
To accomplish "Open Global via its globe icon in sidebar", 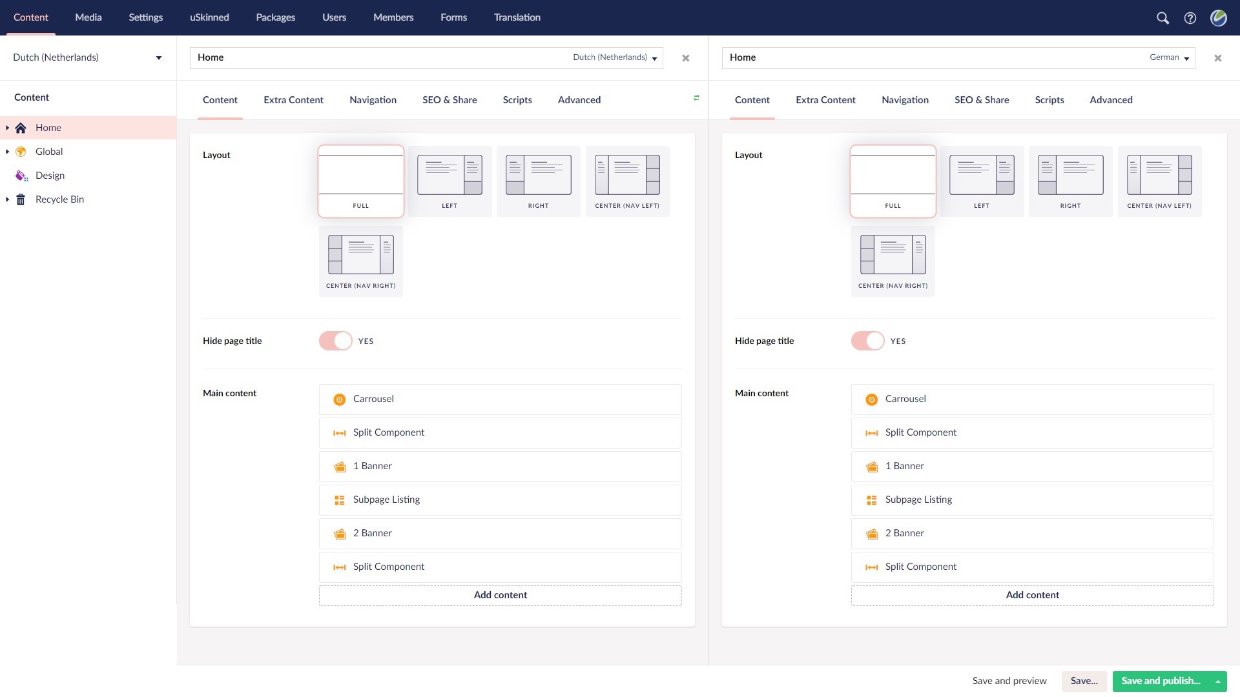I will point(20,151).
